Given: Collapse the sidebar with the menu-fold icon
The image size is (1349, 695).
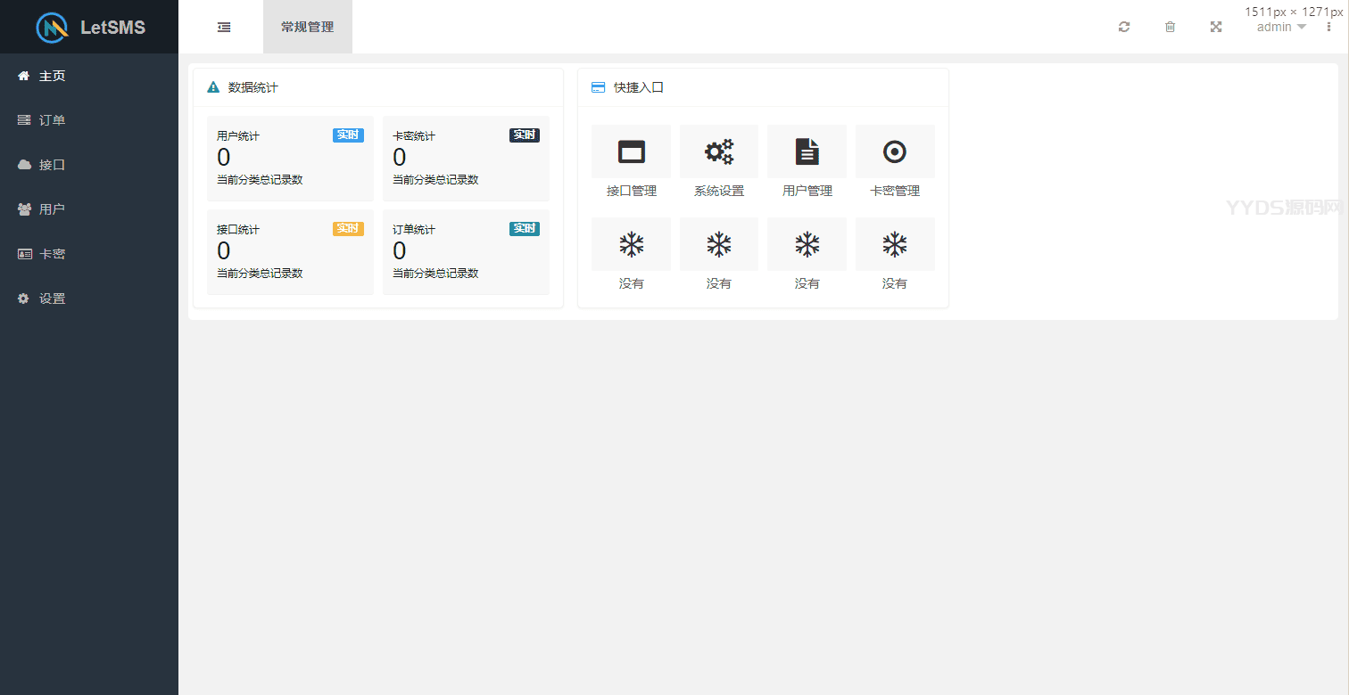Looking at the screenshot, I should [224, 27].
